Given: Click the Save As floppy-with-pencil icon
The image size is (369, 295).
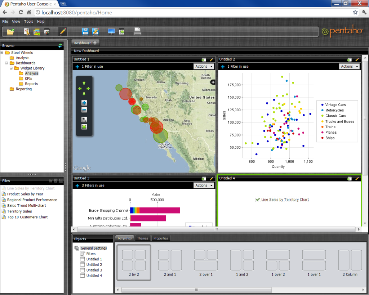Looking at the screenshot, I should pyautogui.click(x=95, y=32).
